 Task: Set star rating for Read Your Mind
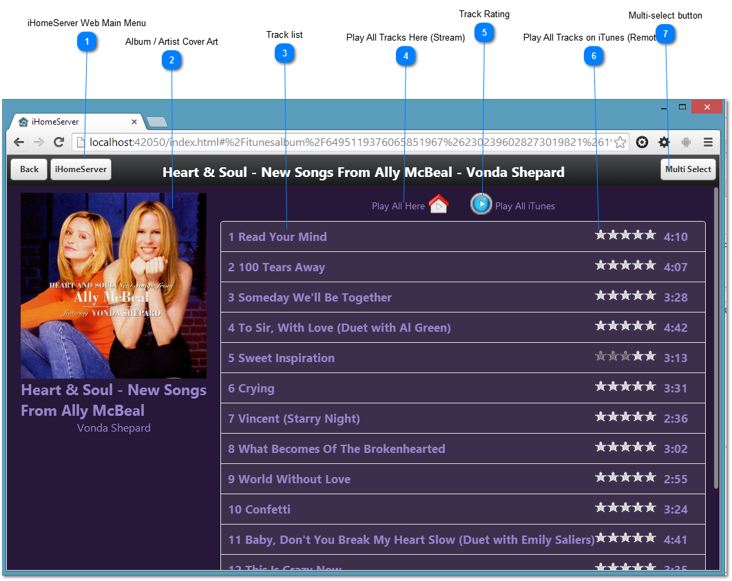tap(625, 235)
